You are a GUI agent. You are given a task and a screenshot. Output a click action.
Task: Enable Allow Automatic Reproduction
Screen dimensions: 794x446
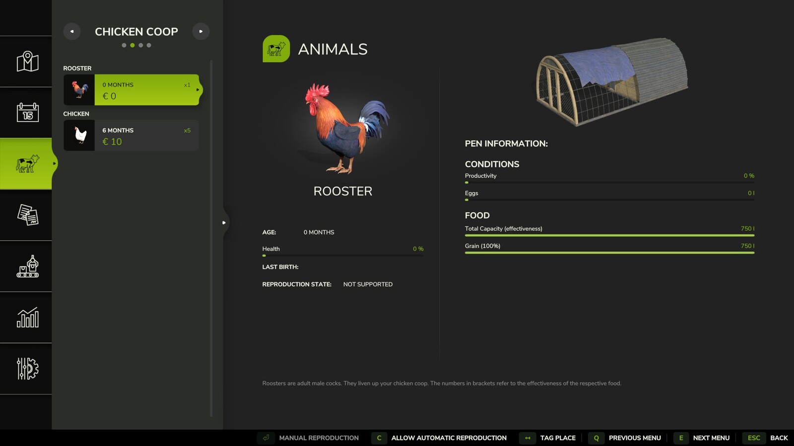coord(449,438)
